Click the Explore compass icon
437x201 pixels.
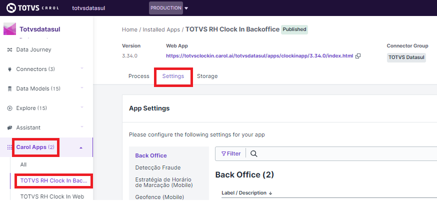pos(10,108)
